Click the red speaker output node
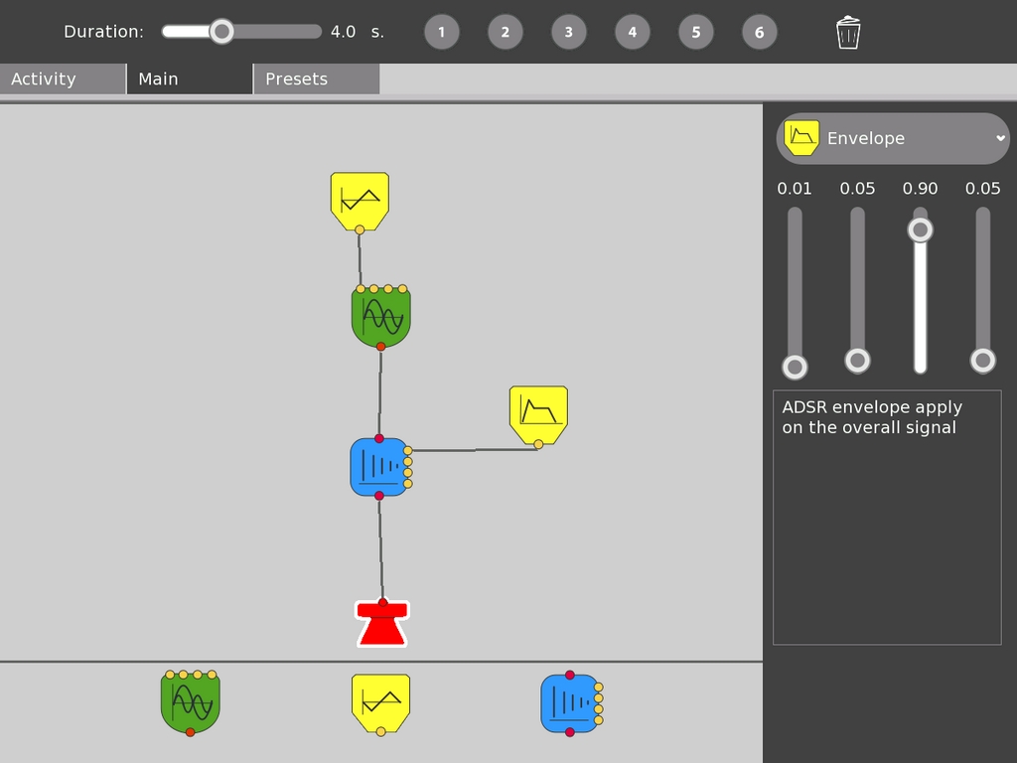 click(382, 624)
